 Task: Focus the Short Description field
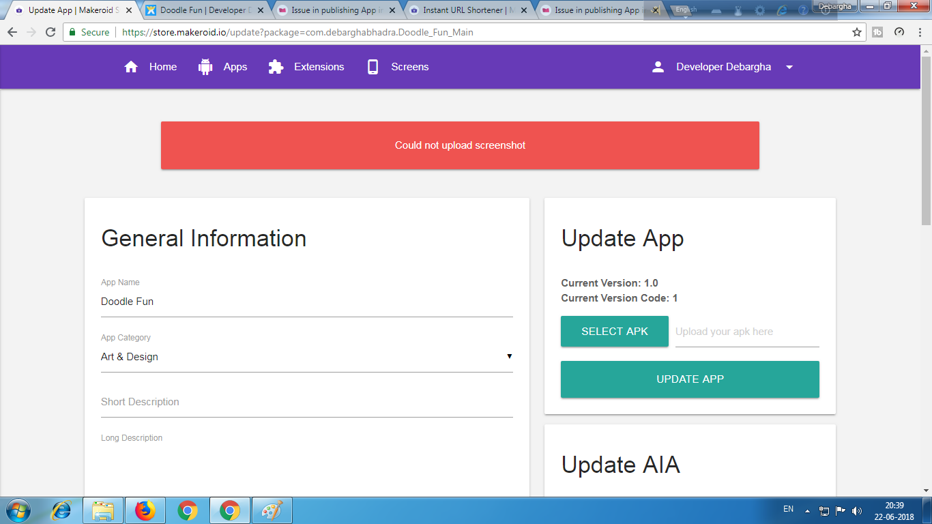click(x=306, y=402)
